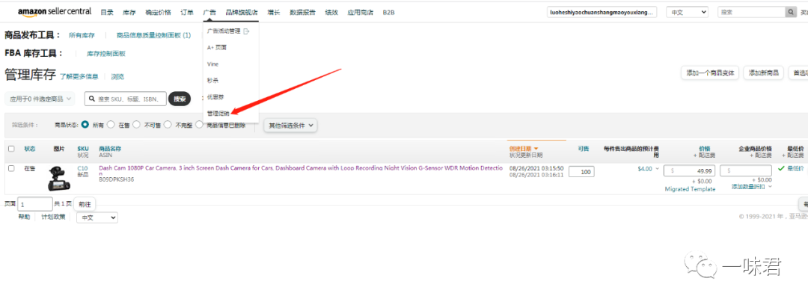Open the B2B menu
Image resolution: width=808 pixels, height=302 pixels.
pos(388,13)
